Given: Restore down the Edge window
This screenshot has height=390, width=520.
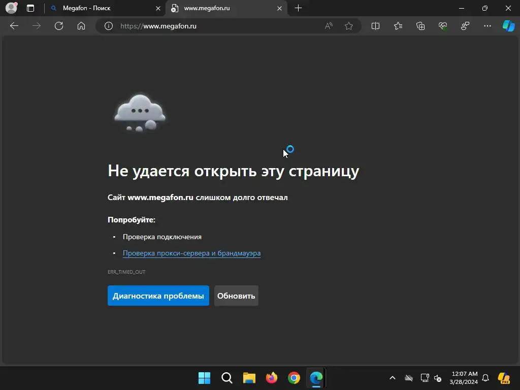Looking at the screenshot, I should [485, 8].
